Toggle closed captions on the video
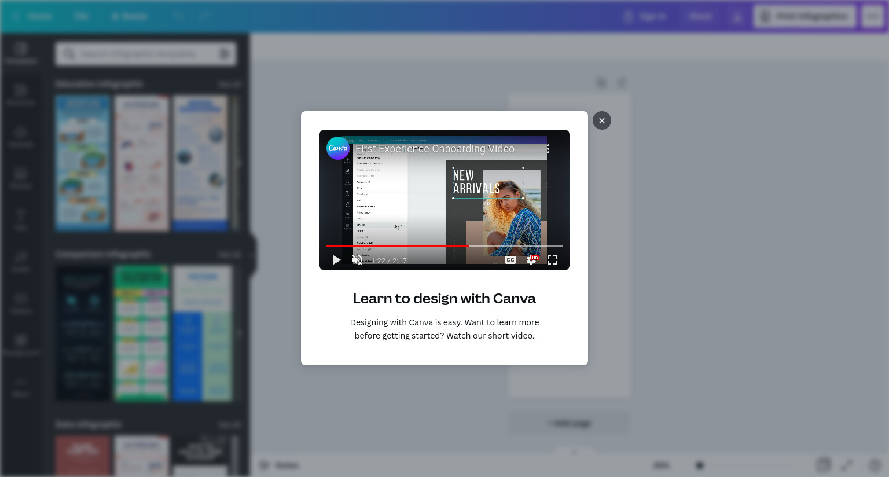 [x=510, y=260]
